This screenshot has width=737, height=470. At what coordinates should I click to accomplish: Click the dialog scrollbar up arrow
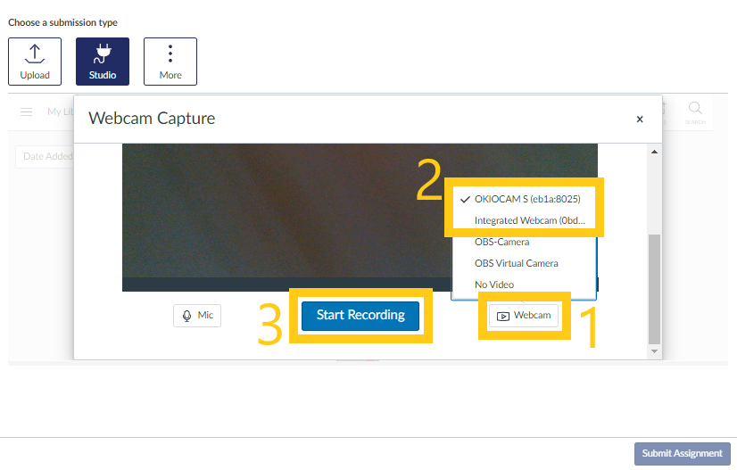(655, 153)
